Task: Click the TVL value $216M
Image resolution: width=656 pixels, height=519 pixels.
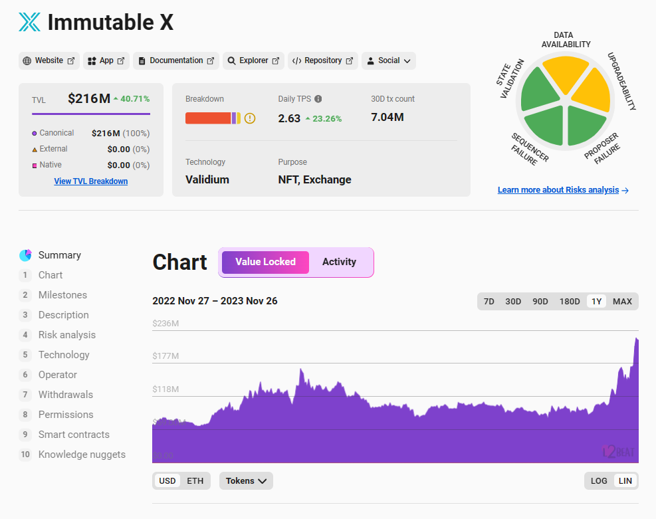Action: pyautogui.click(x=89, y=99)
